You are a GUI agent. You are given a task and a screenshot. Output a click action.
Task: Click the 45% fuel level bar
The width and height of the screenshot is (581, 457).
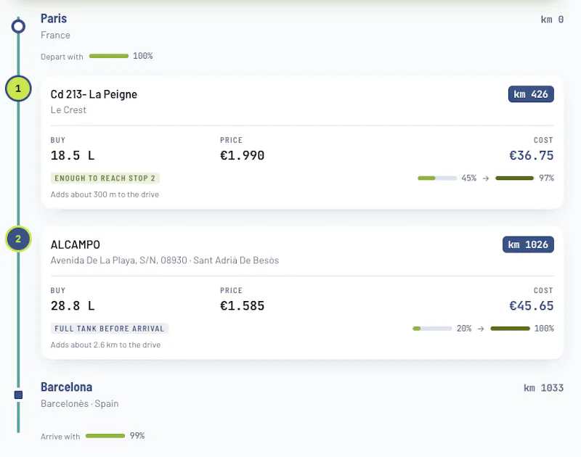pyautogui.click(x=437, y=178)
